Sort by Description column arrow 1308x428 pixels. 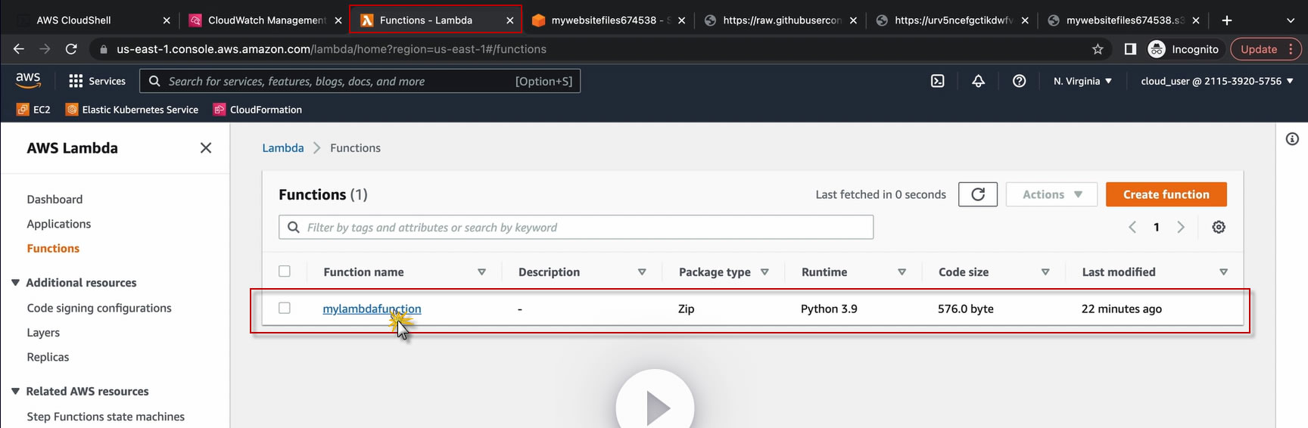point(642,272)
